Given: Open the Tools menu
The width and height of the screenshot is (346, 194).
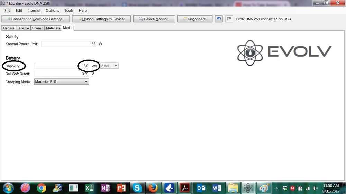Looking at the screenshot, I should (69, 11).
